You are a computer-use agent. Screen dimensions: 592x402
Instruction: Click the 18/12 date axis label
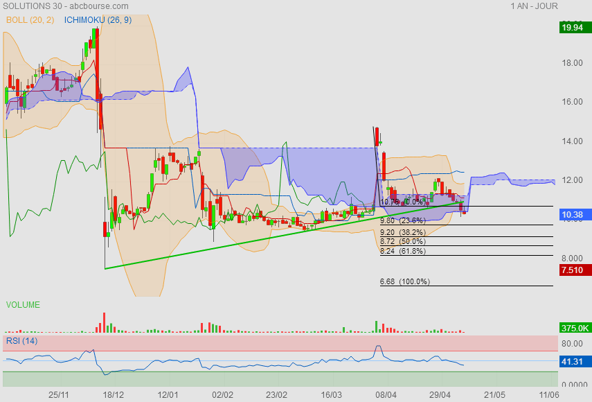pos(114,395)
